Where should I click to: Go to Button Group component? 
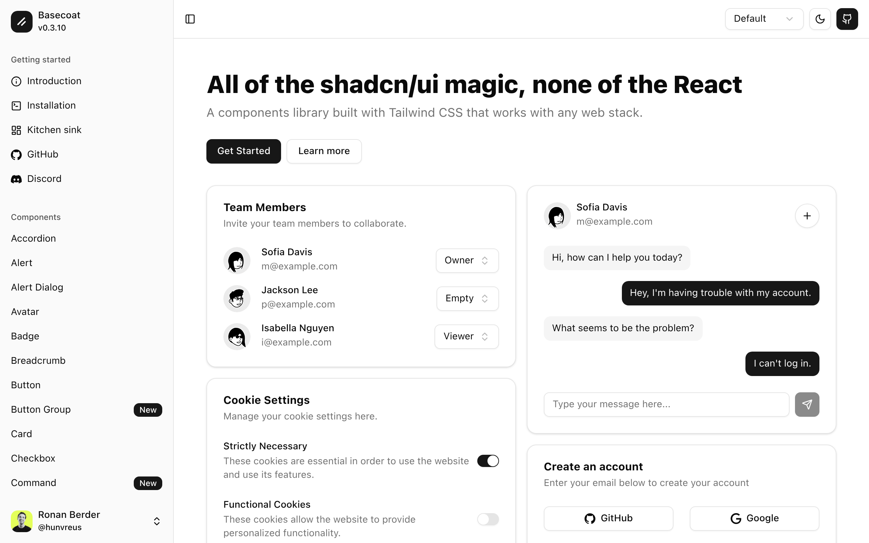[x=41, y=409]
